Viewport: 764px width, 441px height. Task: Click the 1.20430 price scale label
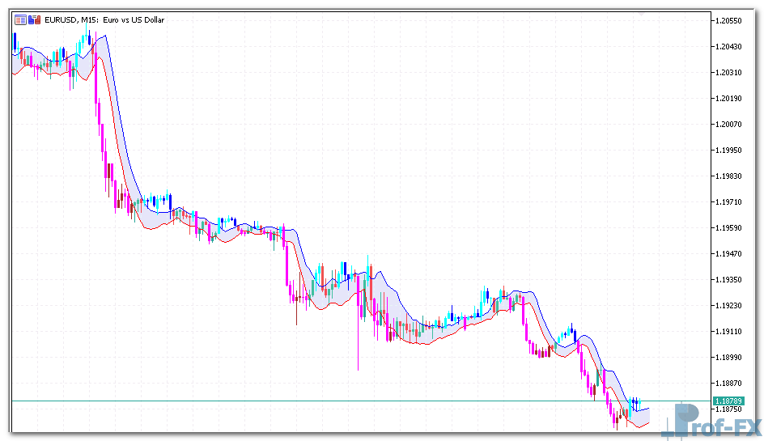point(728,46)
